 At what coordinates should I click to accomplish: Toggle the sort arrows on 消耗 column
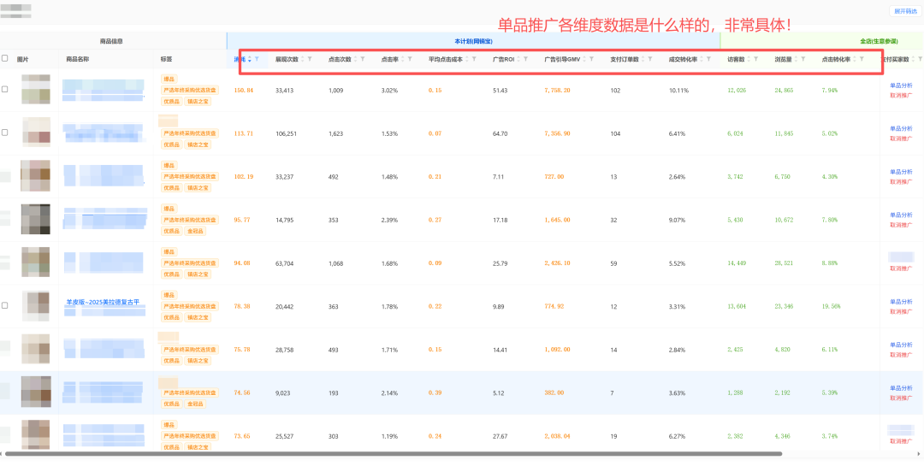tap(250, 59)
